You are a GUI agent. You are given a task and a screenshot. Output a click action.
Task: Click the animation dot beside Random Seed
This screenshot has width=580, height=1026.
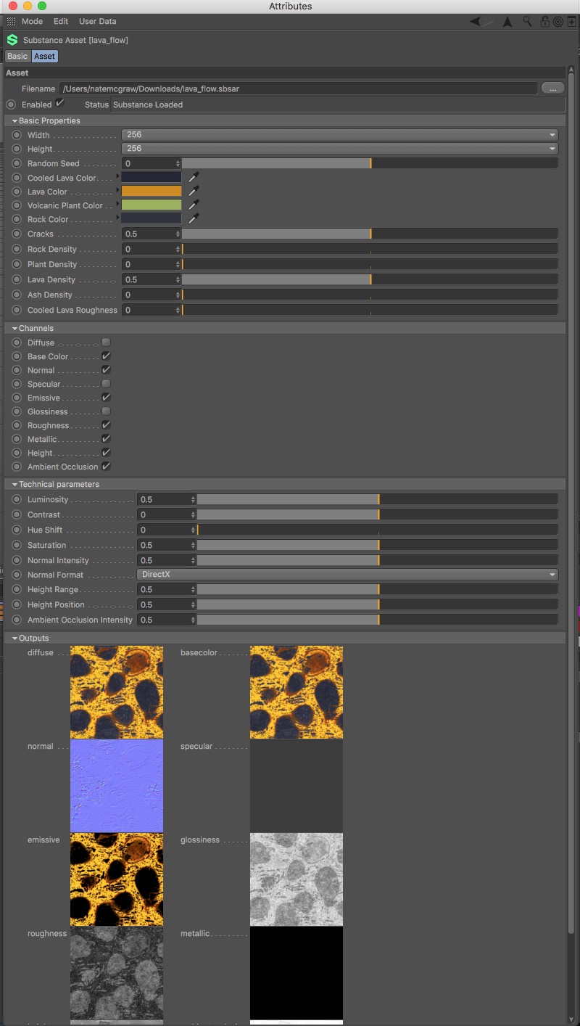coord(17,163)
